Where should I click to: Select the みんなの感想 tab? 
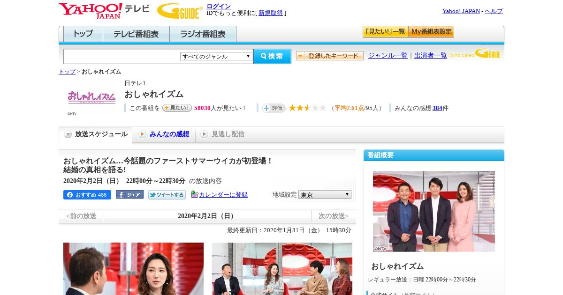(164, 134)
